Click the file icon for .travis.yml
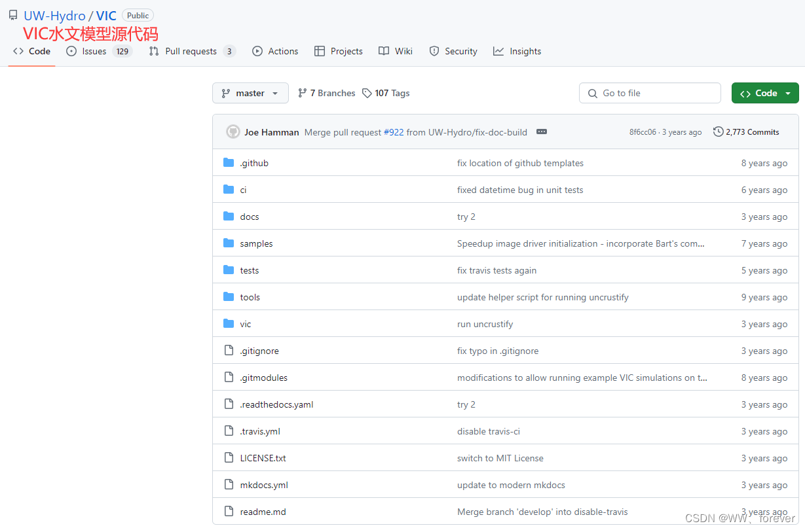Image resolution: width=805 pixels, height=530 pixels. pyautogui.click(x=229, y=431)
